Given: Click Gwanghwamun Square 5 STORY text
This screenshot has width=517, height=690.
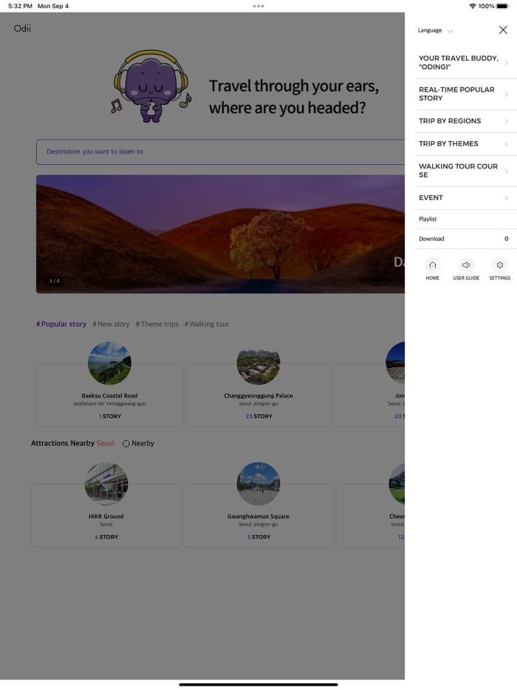Looking at the screenshot, I should point(258,537).
